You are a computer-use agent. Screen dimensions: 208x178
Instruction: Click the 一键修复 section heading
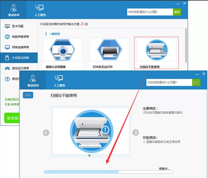click(54, 34)
